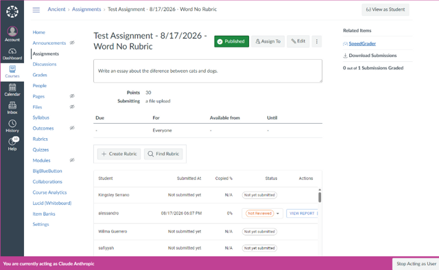Viewport: 439px width, 270px height.
Task: Open Outcomes in course menu
Action: (x=43, y=128)
